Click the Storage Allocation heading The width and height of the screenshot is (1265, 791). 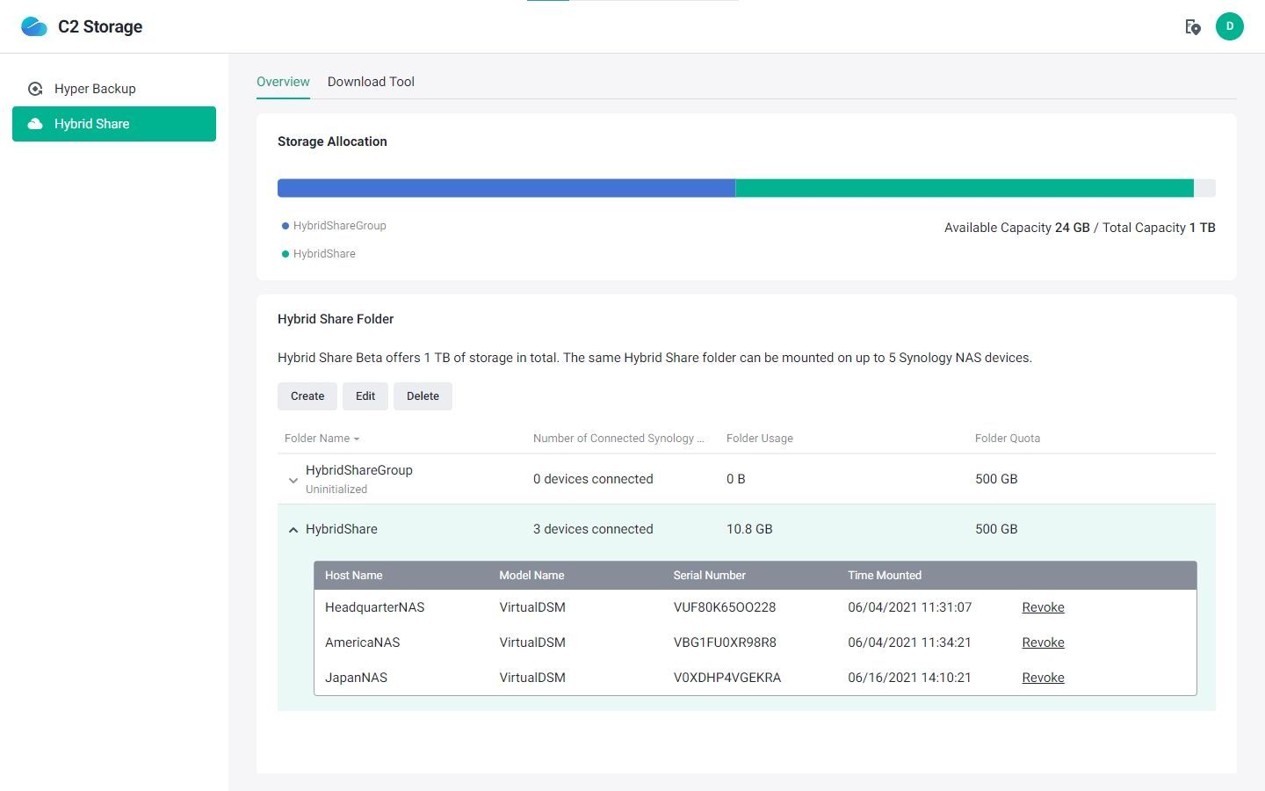332,142
